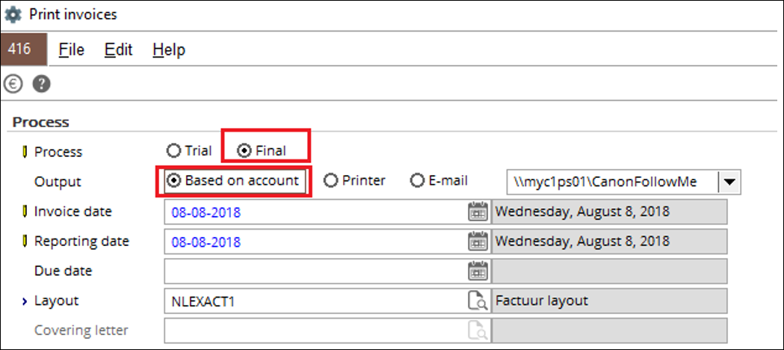The width and height of the screenshot is (784, 350).
Task: Choose Printer as the output option
Action: coord(354,180)
